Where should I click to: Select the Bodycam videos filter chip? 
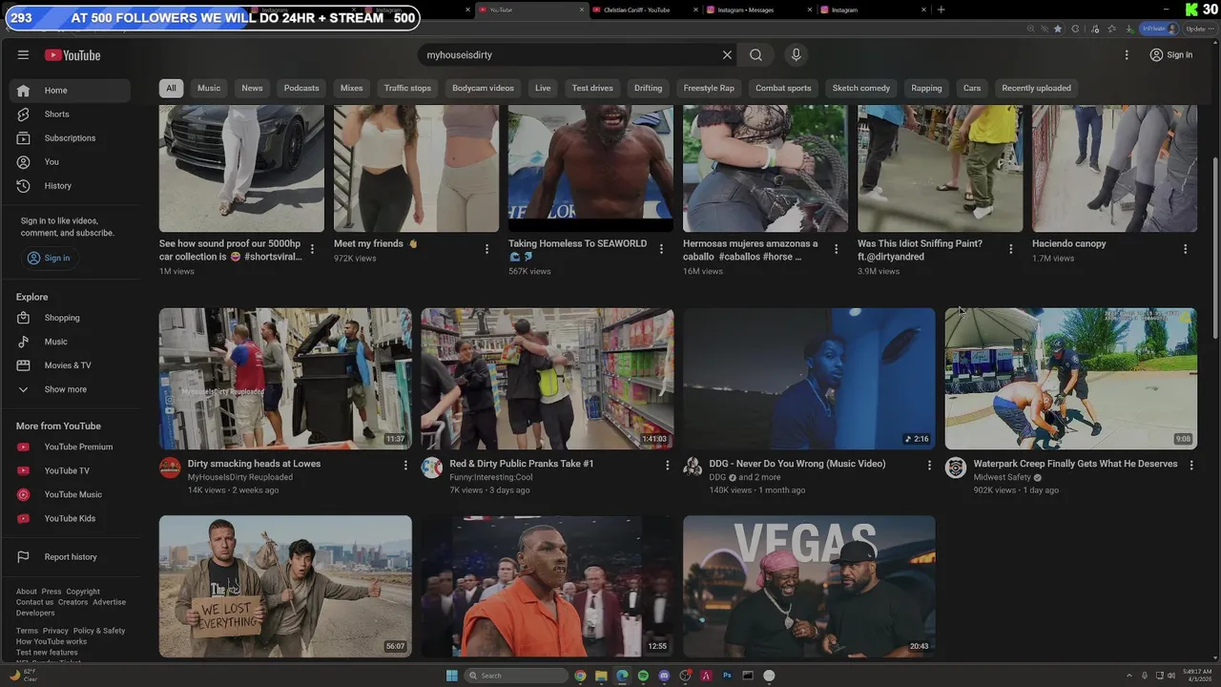pyautogui.click(x=483, y=88)
